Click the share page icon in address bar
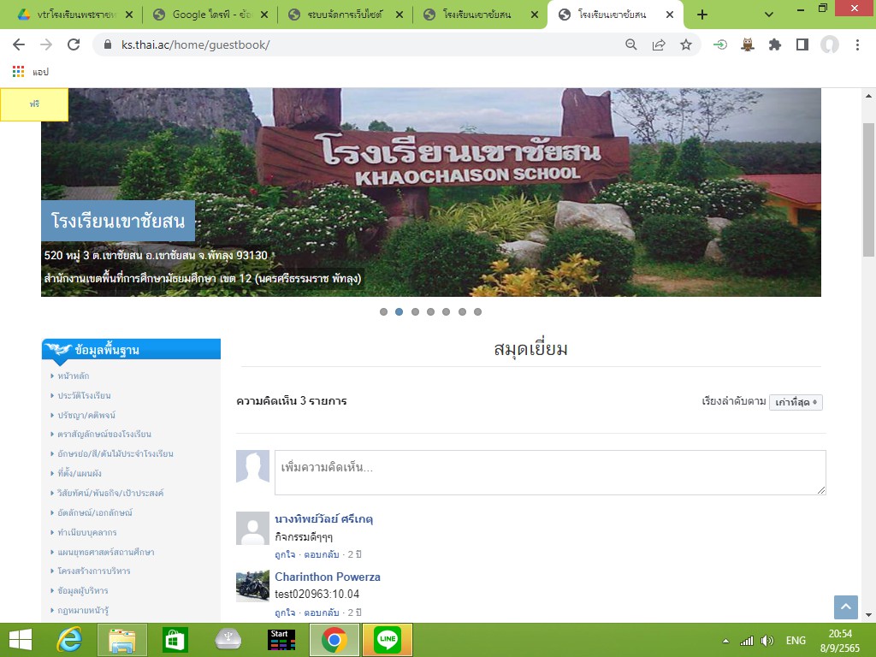 point(659,44)
